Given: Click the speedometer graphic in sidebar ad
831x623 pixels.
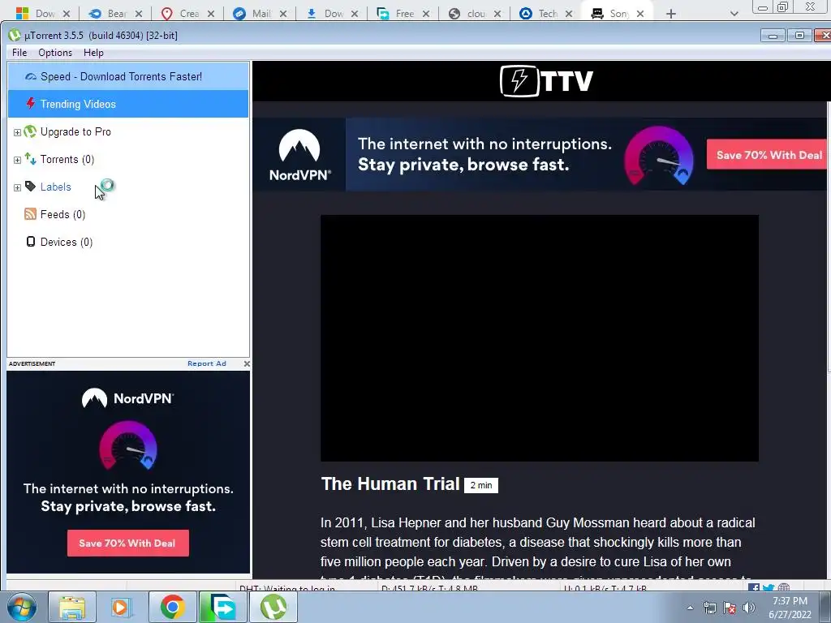Looking at the screenshot, I should pos(127,445).
